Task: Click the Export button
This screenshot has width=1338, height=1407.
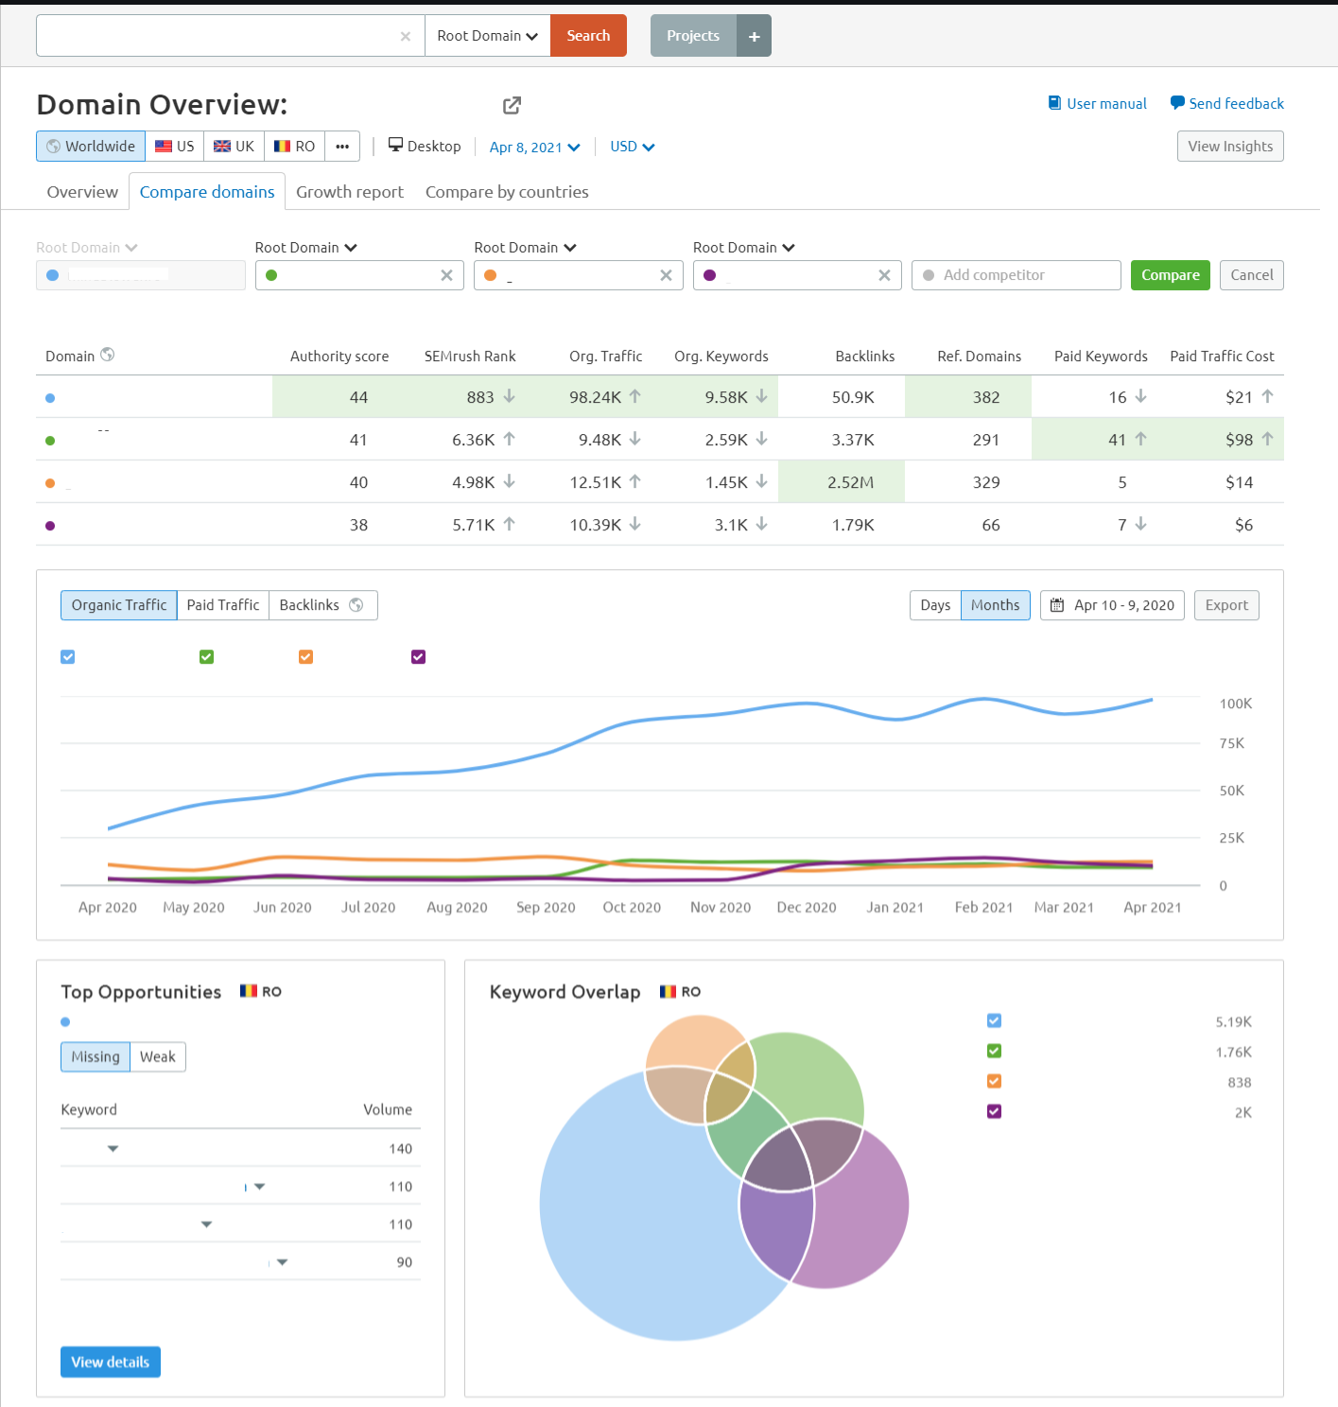Action: click(1226, 605)
